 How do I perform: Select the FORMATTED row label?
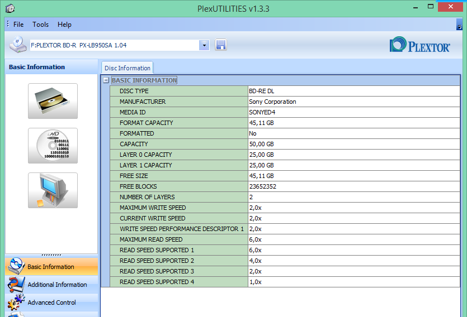click(x=179, y=133)
